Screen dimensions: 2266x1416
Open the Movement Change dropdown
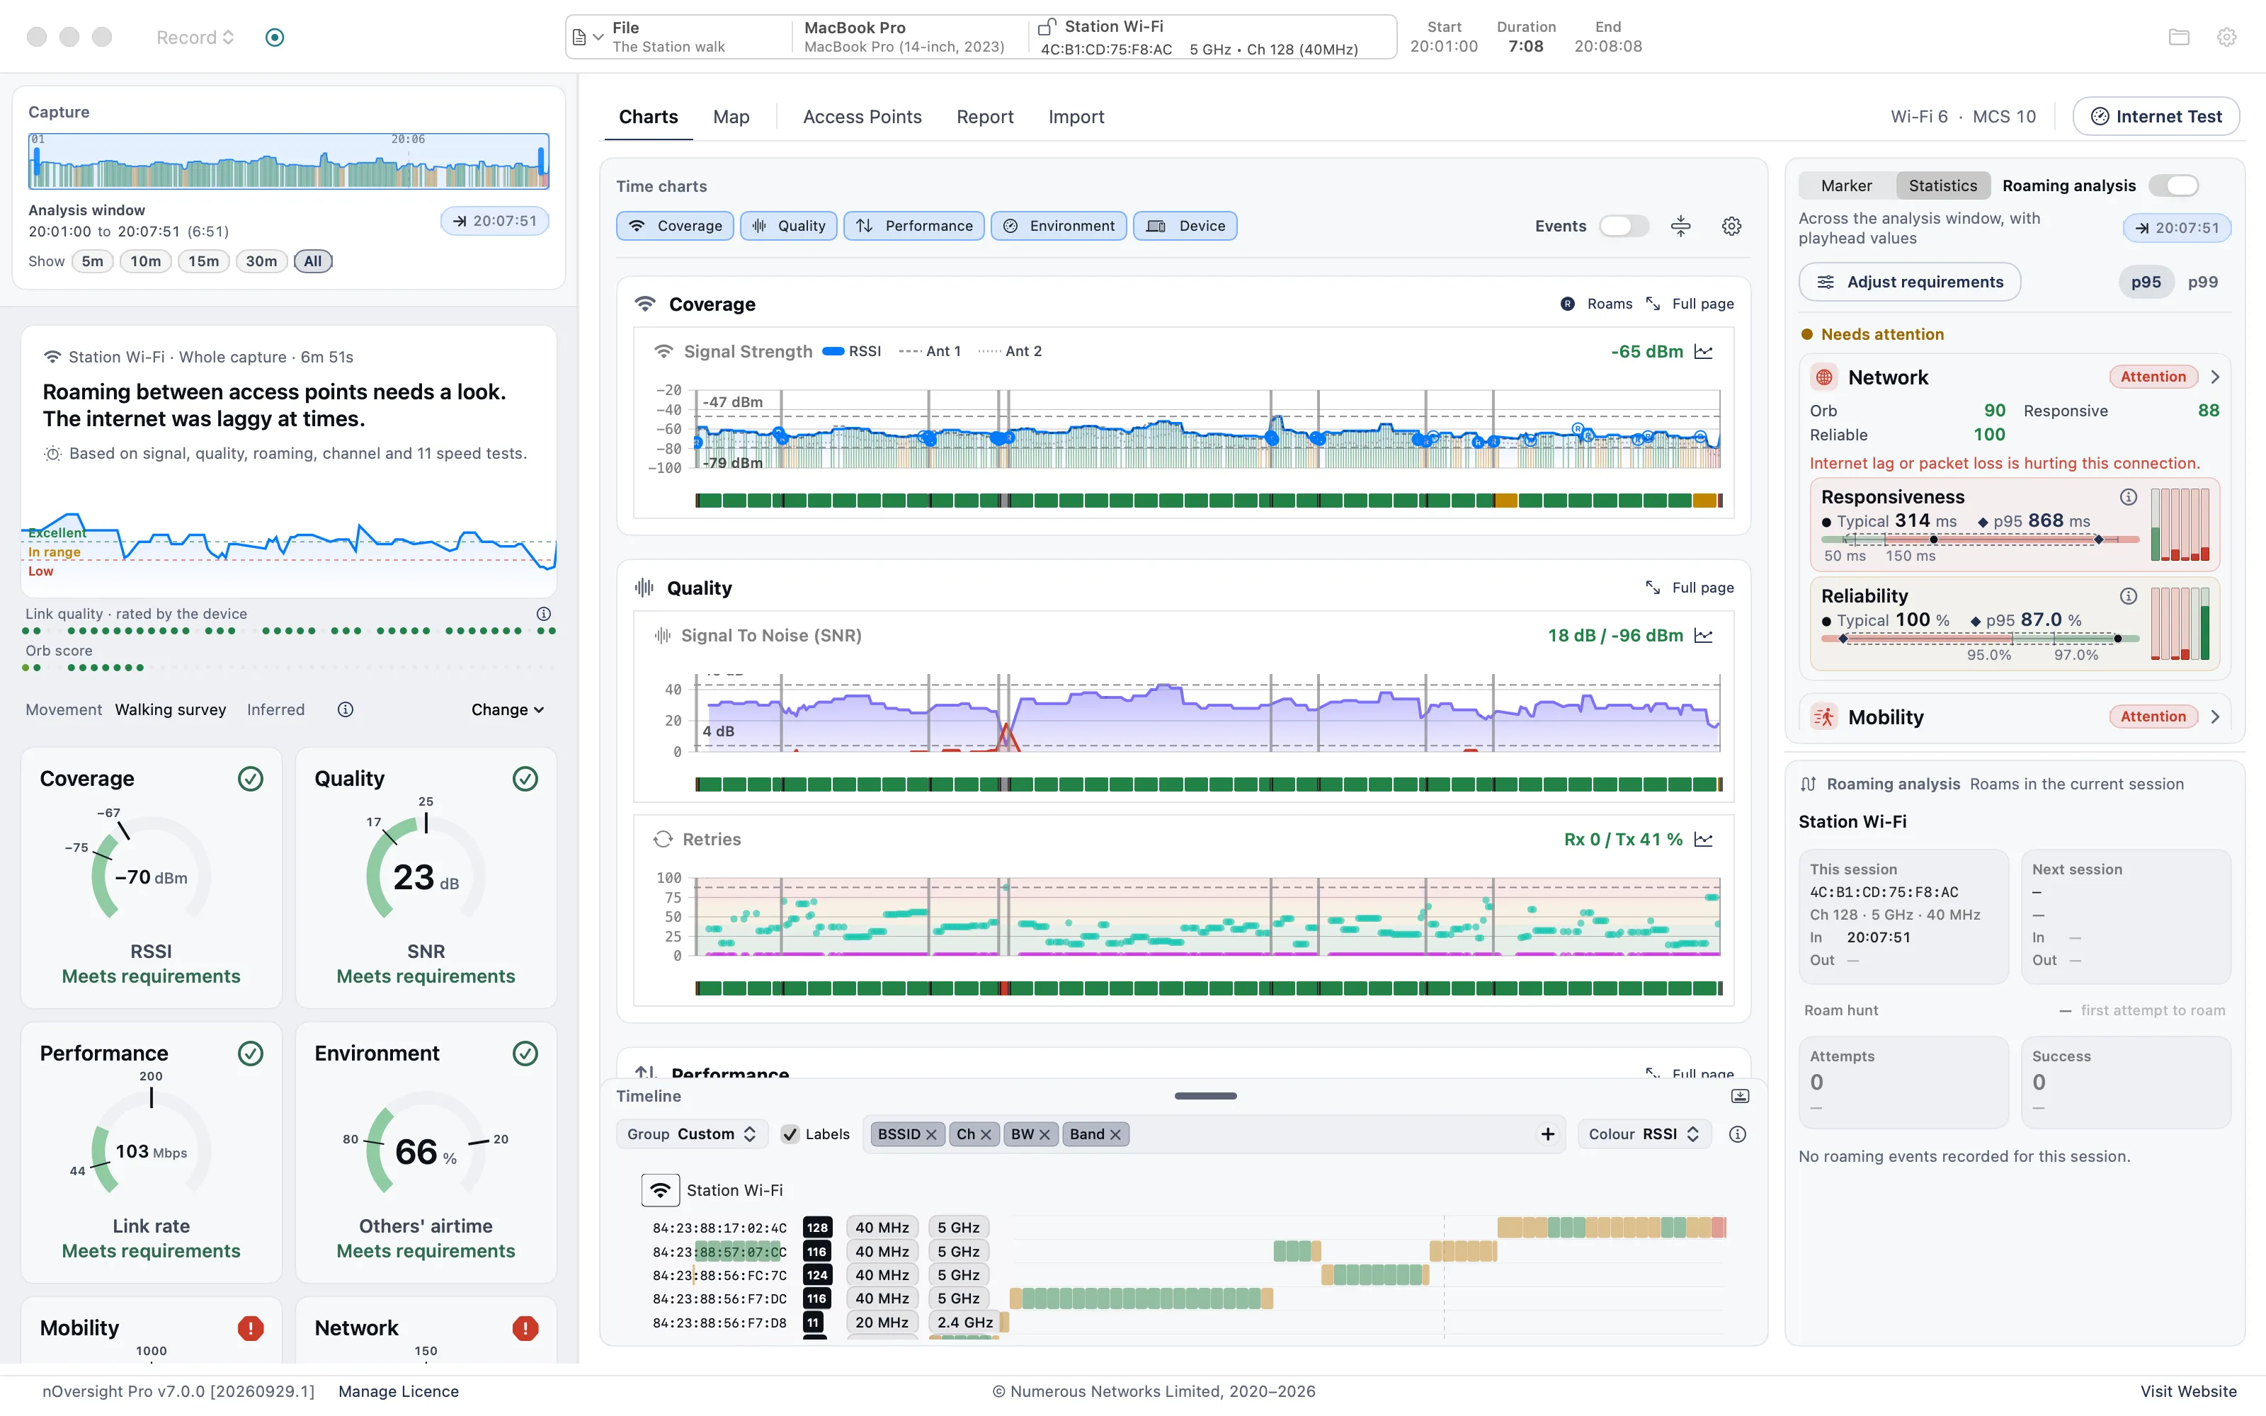click(508, 710)
